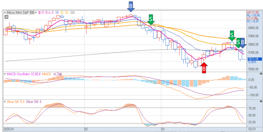
Task: Click the 시그널 legend label
Action: (x=57, y=74)
